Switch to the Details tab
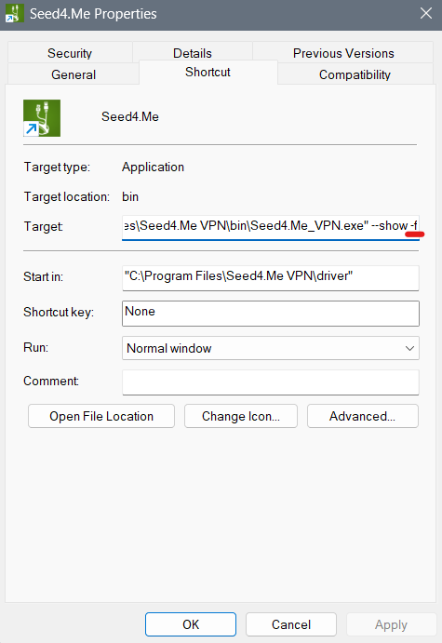 pos(193,53)
